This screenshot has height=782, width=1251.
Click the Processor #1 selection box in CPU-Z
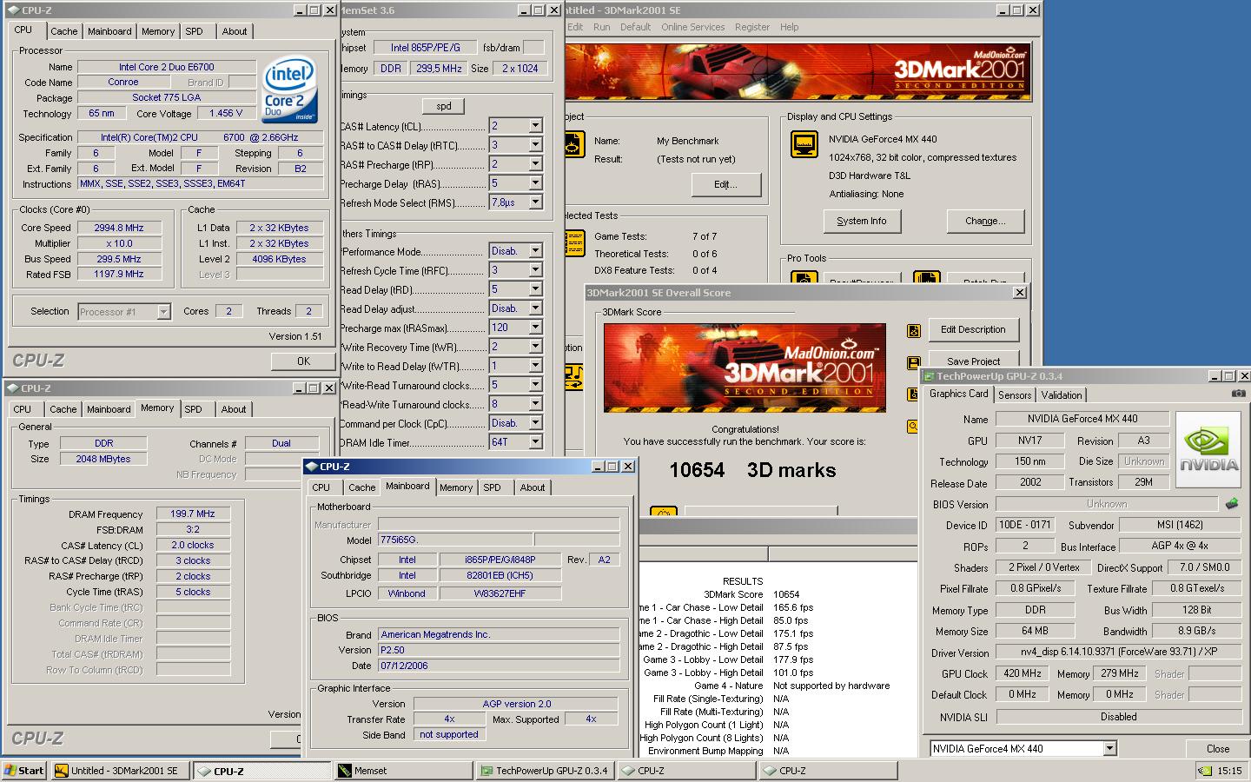pos(123,311)
